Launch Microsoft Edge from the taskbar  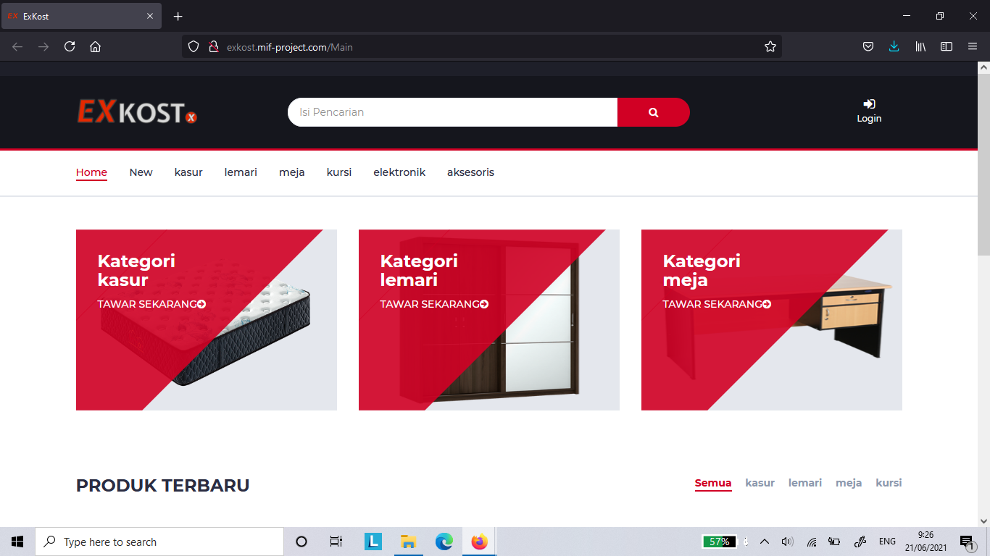[444, 542]
